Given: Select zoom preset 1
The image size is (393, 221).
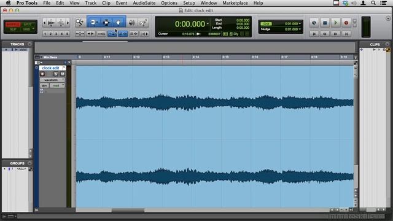Looking at the screenshot, I should tap(45, 34).
